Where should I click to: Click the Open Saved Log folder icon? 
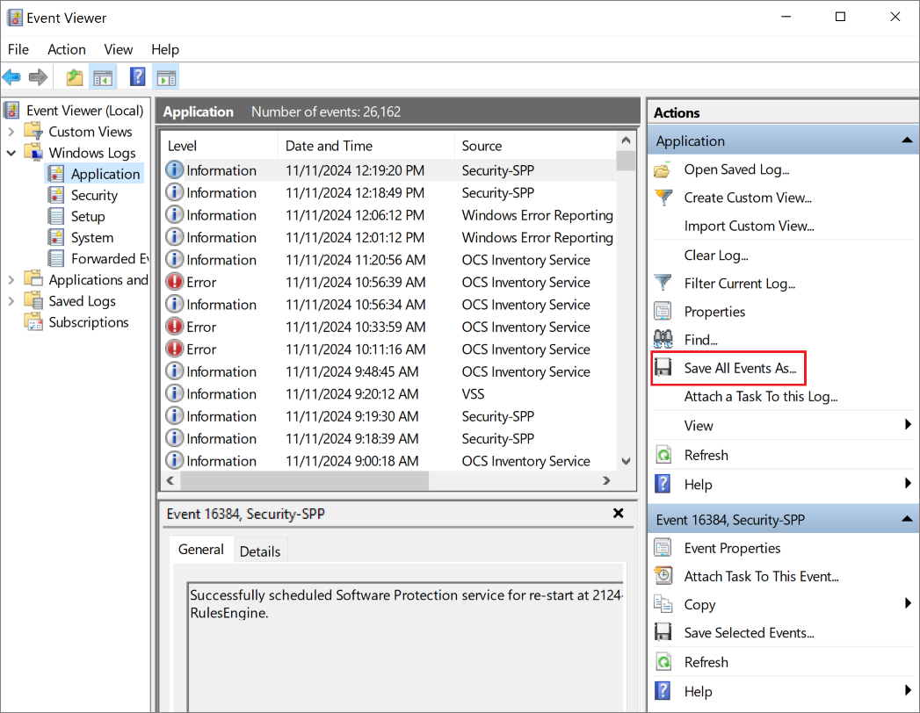pyautogui.click(x=663, y=170)
